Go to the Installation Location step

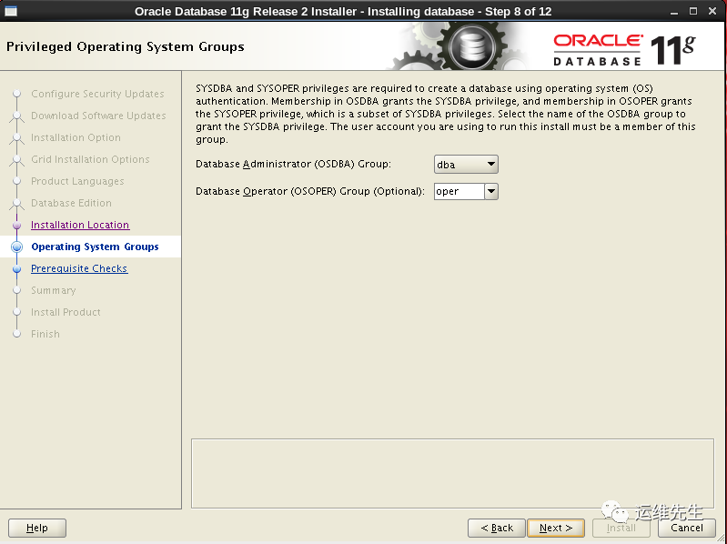coord(80,225)
